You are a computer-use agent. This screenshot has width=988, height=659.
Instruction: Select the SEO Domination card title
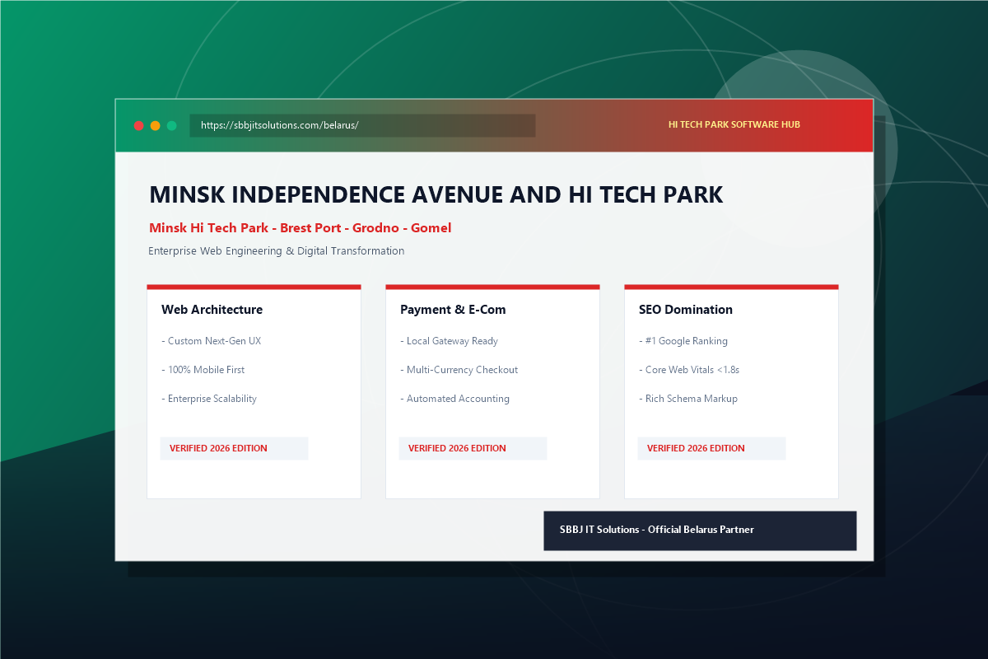686,310
